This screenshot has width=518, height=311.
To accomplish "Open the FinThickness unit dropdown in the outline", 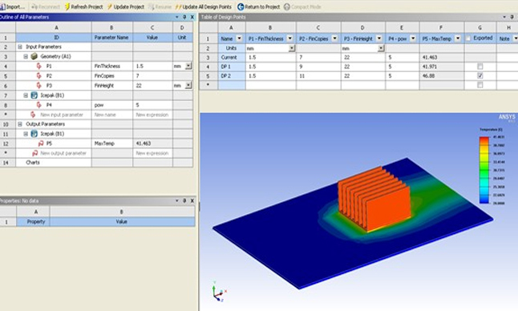I will [188, 66].
